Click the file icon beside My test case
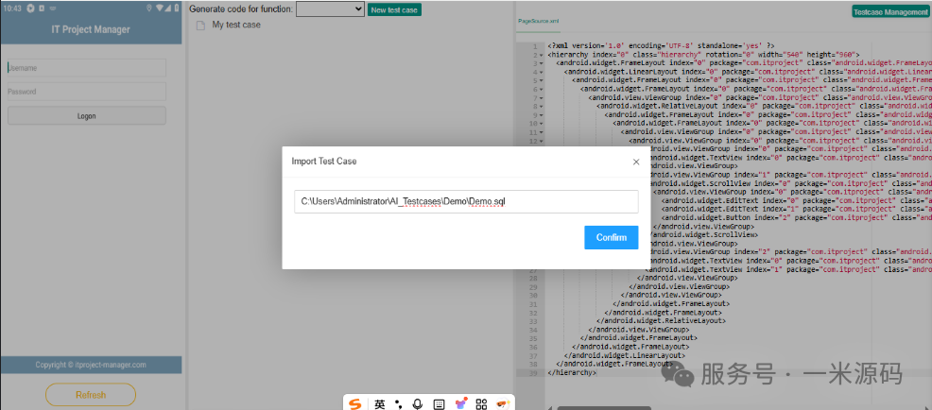The height and width of the screenshot is (410, 932). pos(201,26)
